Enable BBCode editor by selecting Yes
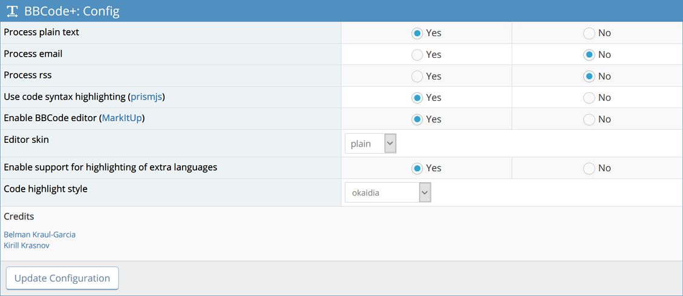Viewport: 683px width, 296px height. click(x=417, y=119)
